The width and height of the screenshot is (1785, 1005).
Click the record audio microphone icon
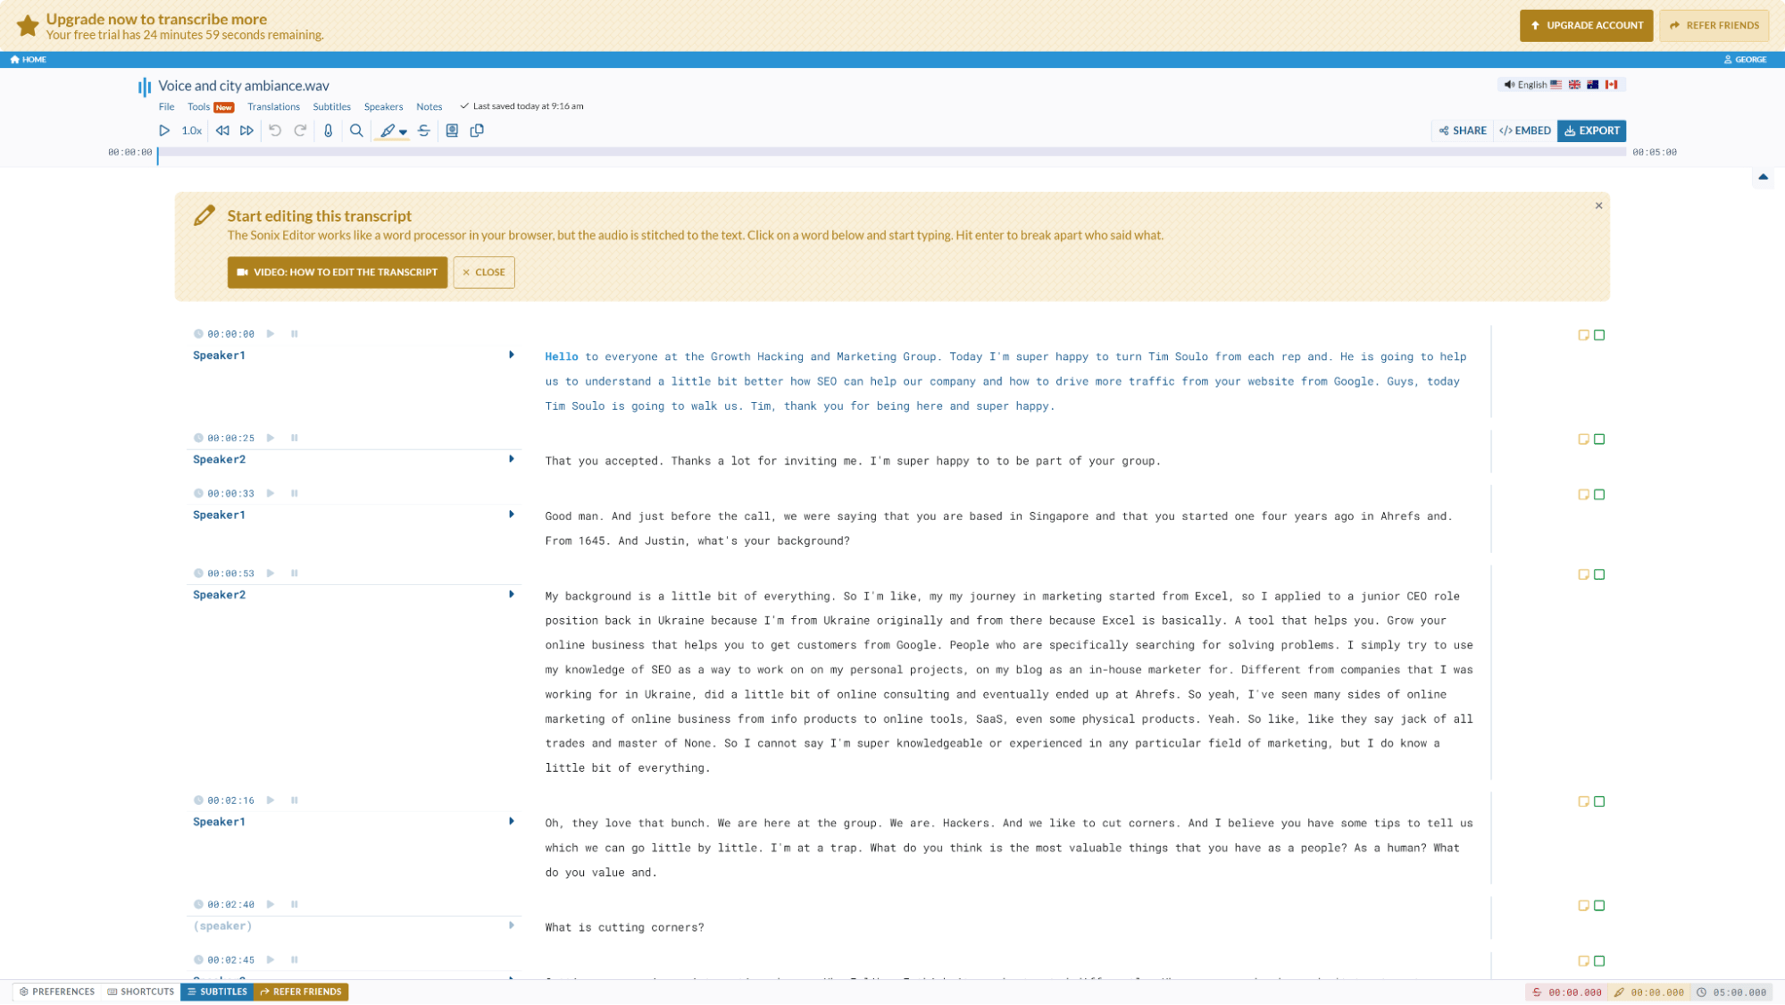pos(329,130)
